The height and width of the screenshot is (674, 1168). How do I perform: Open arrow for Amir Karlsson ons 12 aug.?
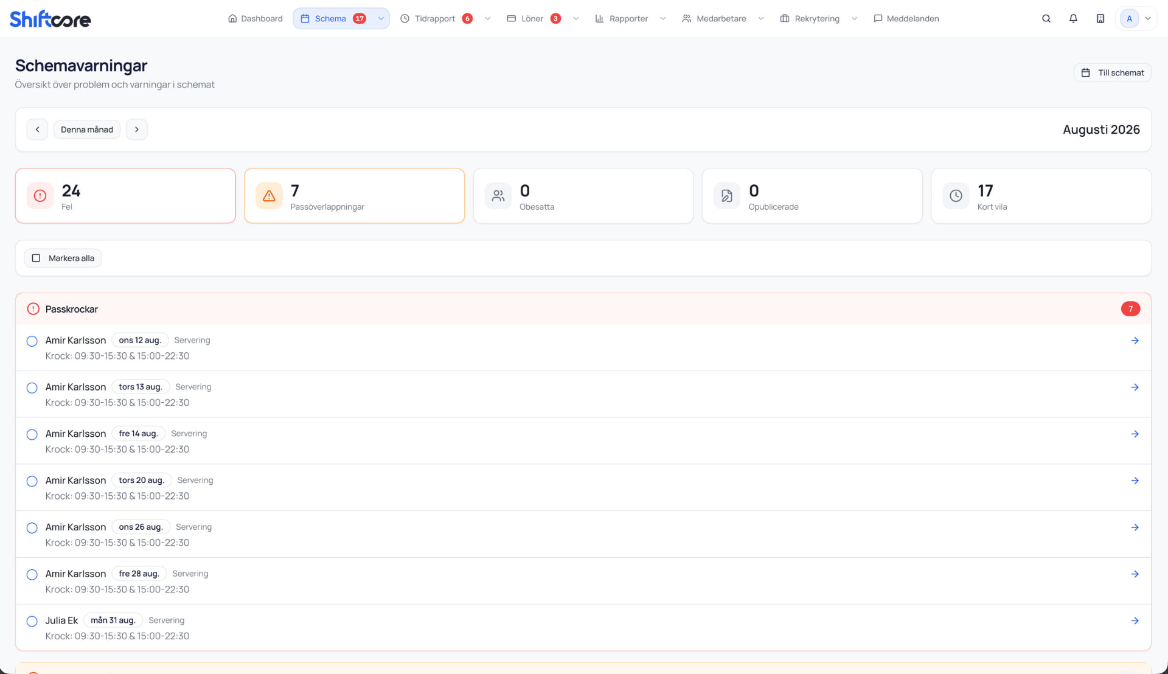1135,341
